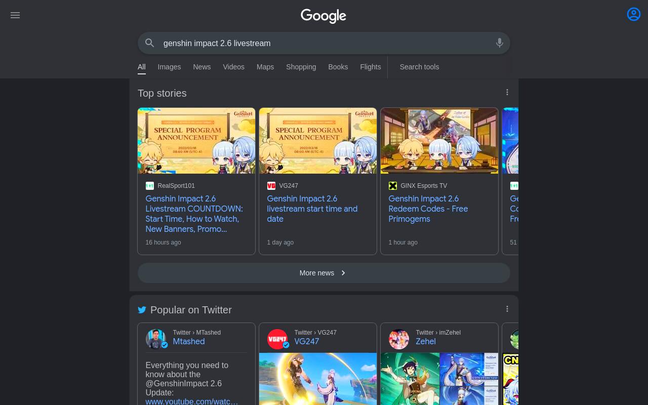The image size is (648, 405).
Task: Click VG247's red Twitter avatar
Action: coord(277,339)
